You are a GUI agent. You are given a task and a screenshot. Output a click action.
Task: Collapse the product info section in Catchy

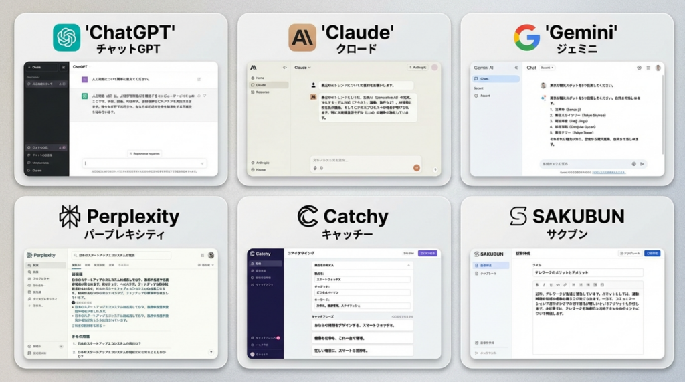pos(408,266)
